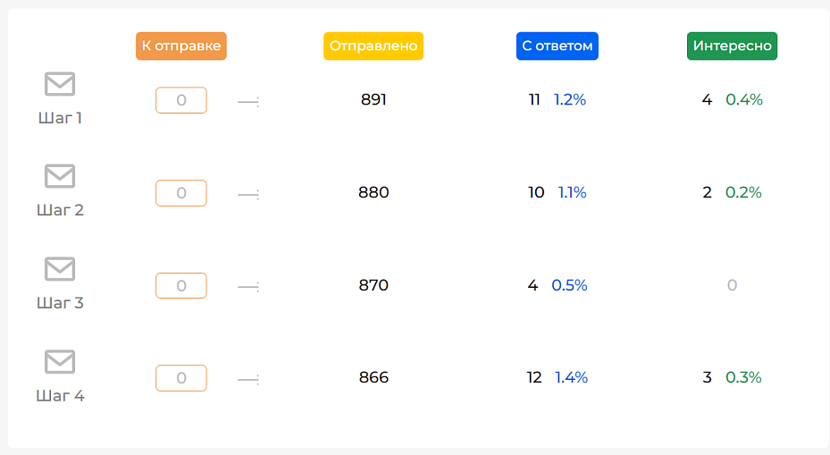
Task: Click the К отправке counter box for Шаг 4
Action: pos(181,377)
